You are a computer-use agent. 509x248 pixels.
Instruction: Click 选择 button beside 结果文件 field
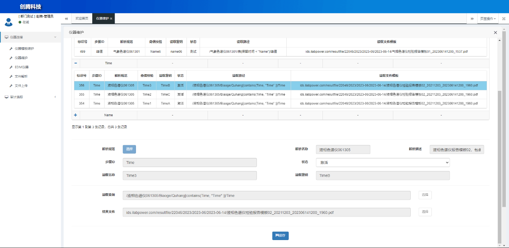[425, 212]
